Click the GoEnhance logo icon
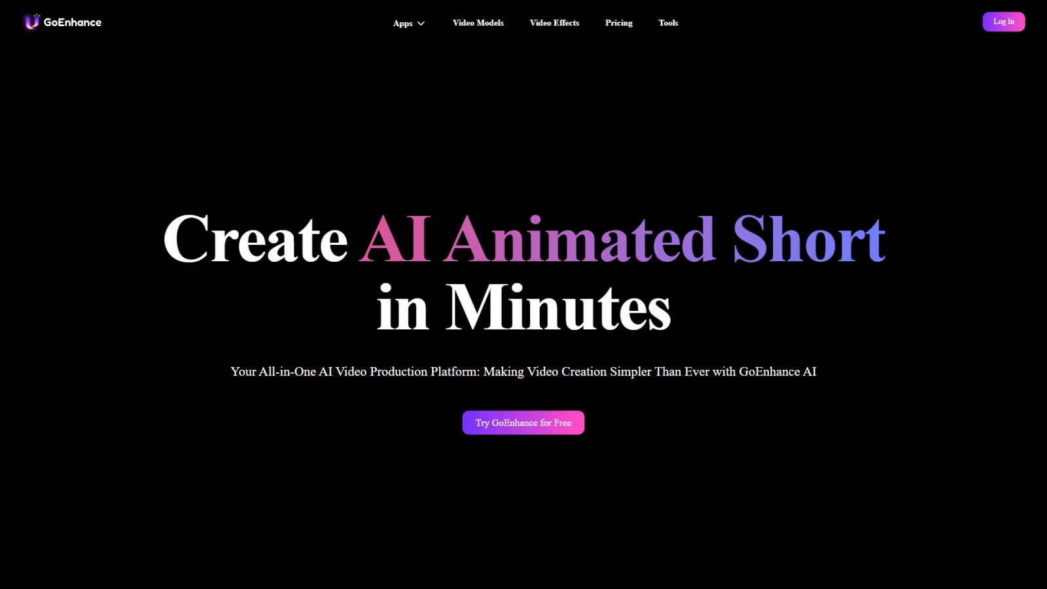Viewport: 1047px width, 589px height. tap(32, 22)
